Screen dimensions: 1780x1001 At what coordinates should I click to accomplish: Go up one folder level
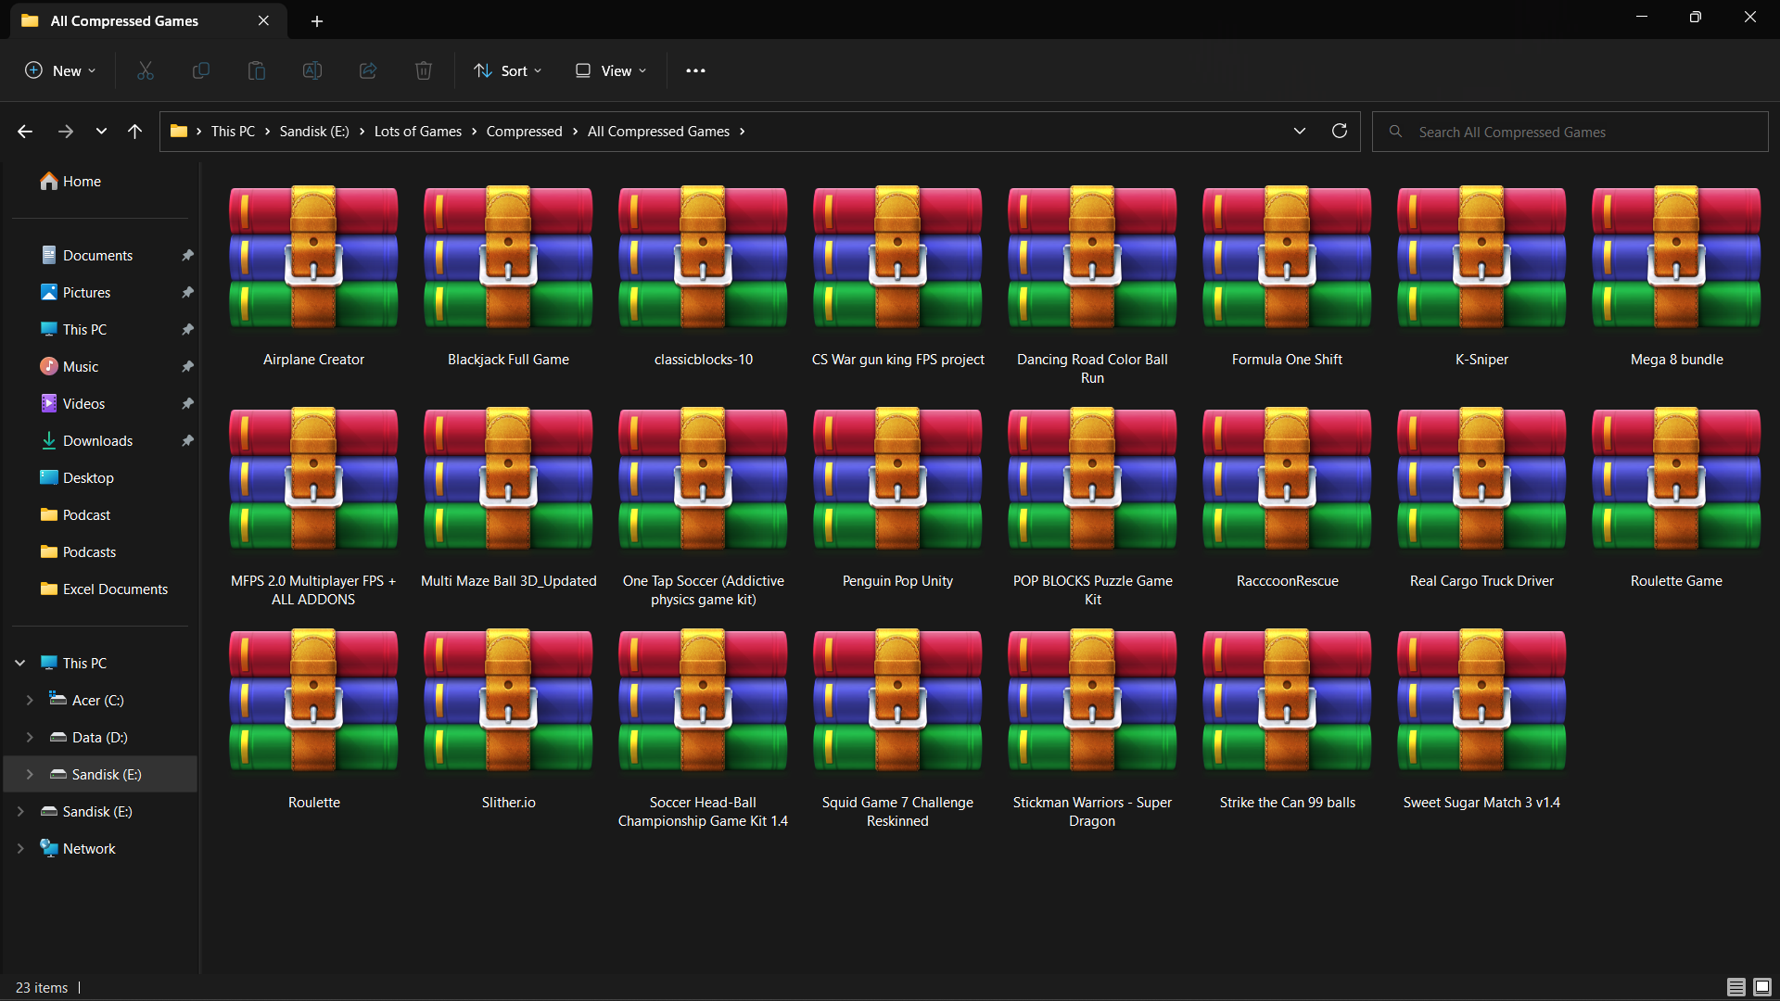coord(134,132)
